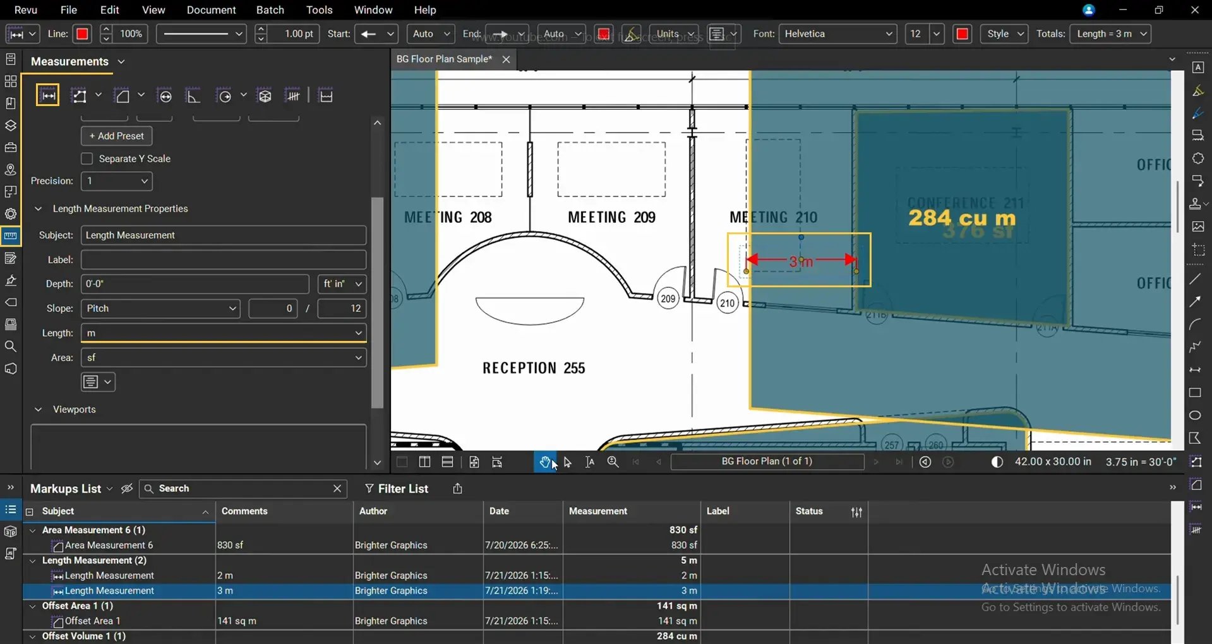Select the Length measurement tool
This screenshot has width=1212, height=644.
pyautogui.click(x=48, y=96)
